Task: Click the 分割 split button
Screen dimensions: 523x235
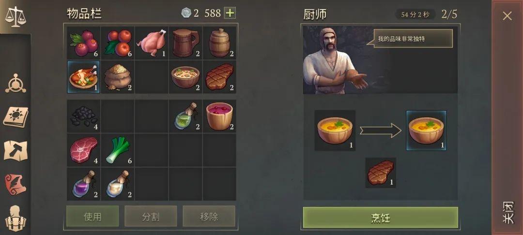Action: (x=151, y=216)
